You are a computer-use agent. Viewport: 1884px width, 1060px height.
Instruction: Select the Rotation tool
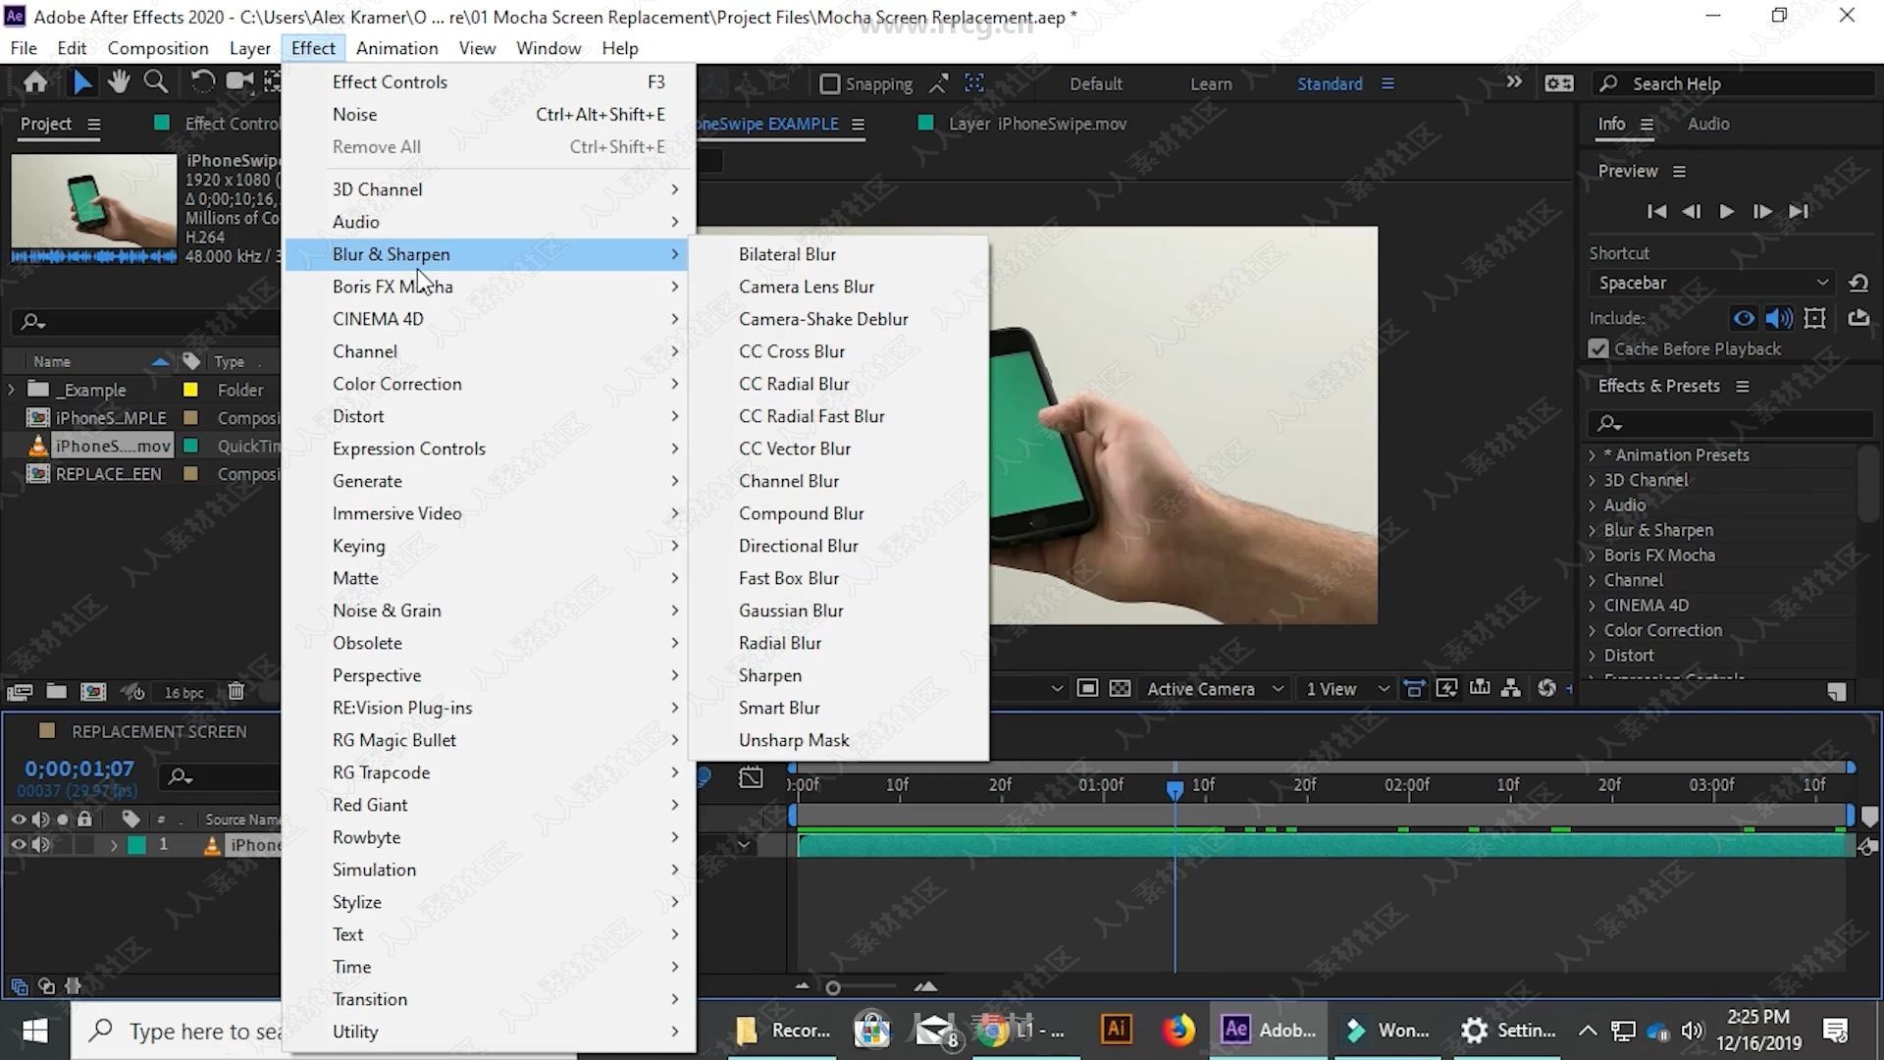point(202,82)
